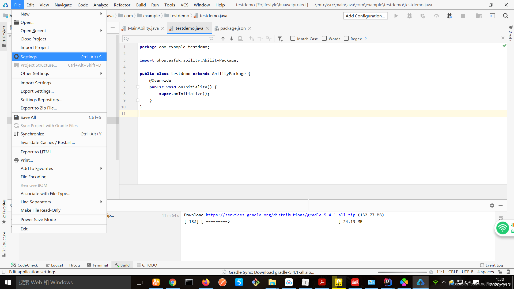This screenshot has width=514, height=289.
Task: Jump to previous search occurrence arrow
Action: 223,39
